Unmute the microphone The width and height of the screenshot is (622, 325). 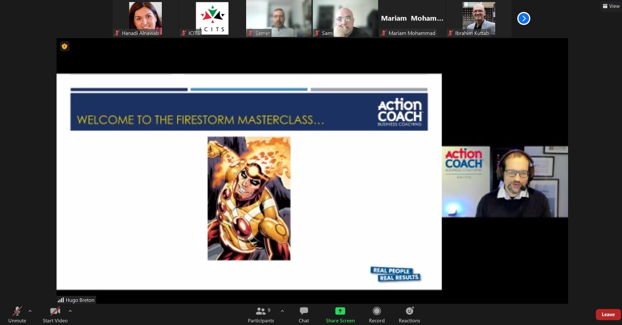click(17, 315)
